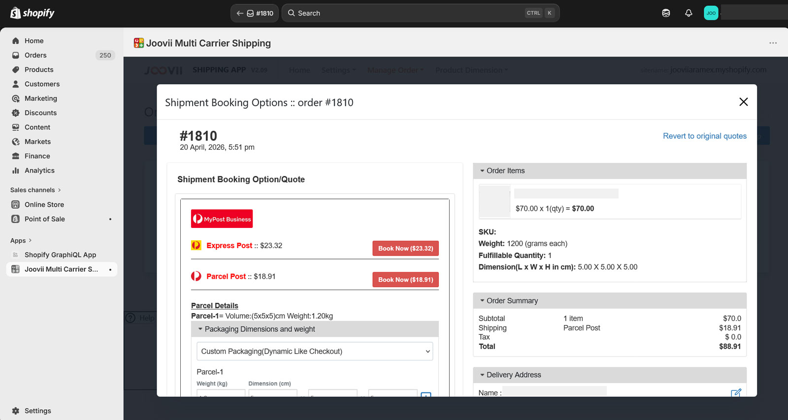Click the total $88.91 value
The image size is (788, 420).
click(730, 347)
